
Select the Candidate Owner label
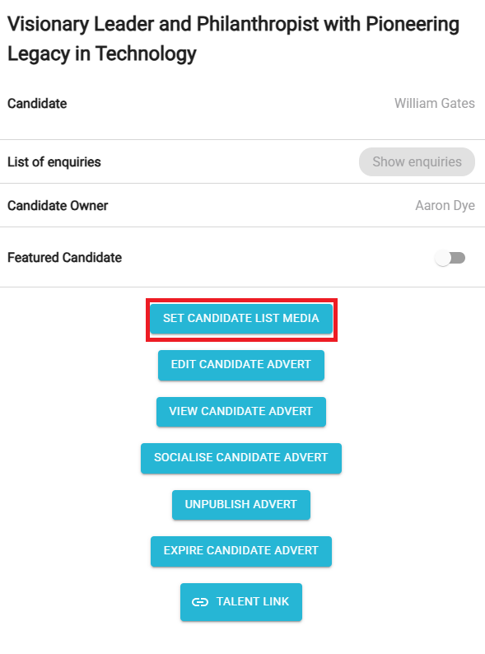(58, 206)
